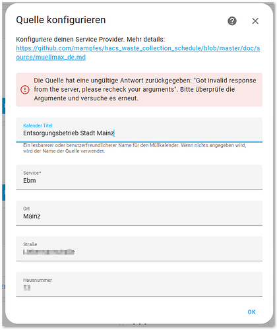The height and width of the screenshot is (330, 277).
Task: Click into the Ort field with Mainz
Action: (139, 213)
